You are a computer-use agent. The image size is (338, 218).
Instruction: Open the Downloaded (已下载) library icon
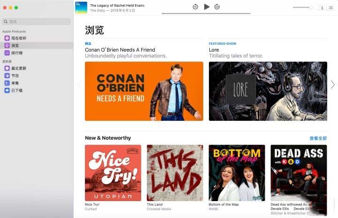7,90
